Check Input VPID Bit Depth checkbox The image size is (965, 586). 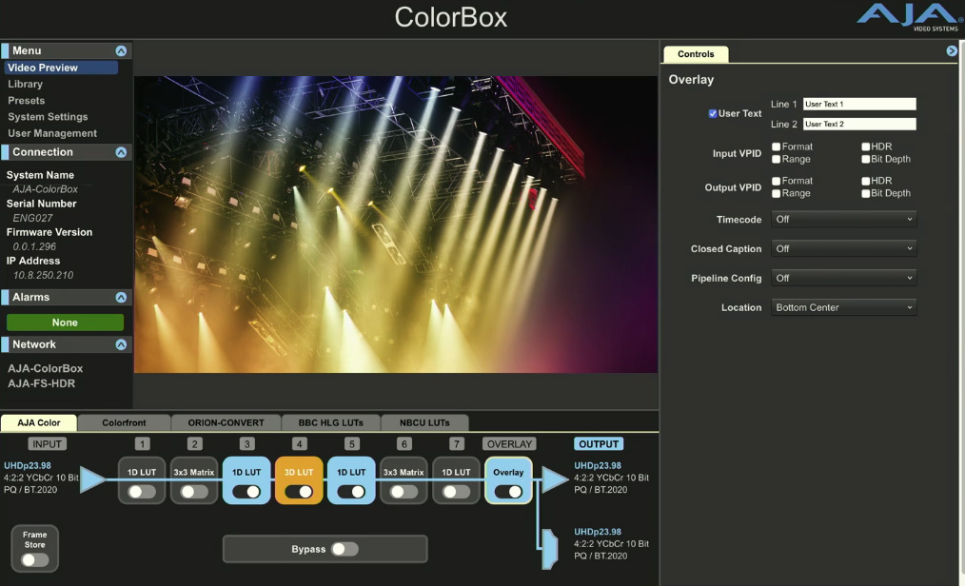[x=866, y=159]
